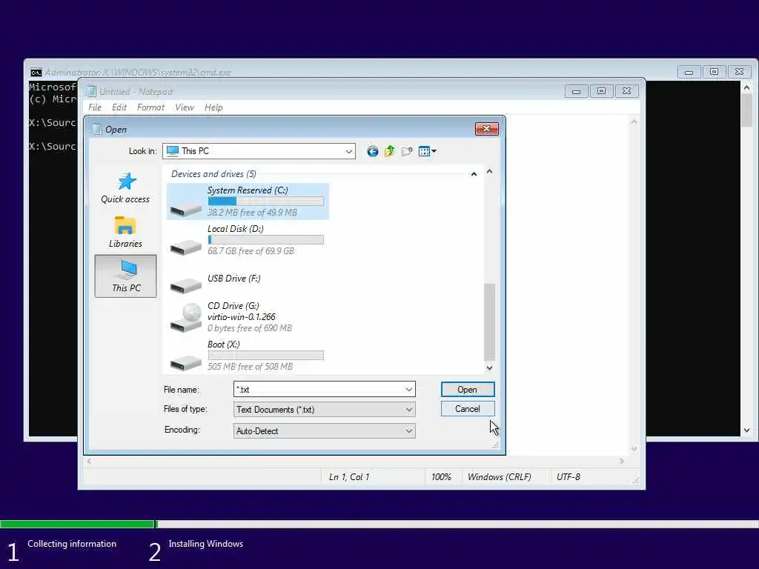Collapse the Devices and drives group
This screenshot has width=759, height=569.
coord(474,174)
